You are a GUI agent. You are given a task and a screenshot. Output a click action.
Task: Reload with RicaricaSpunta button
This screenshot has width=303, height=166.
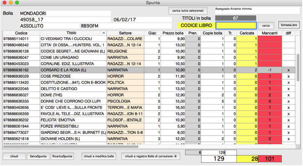click(x=62, y=156)
